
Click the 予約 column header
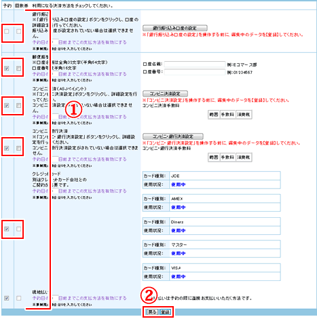tap(7, 5)
